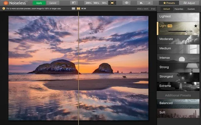Click the single image view icon

click(x=73, y=9)
